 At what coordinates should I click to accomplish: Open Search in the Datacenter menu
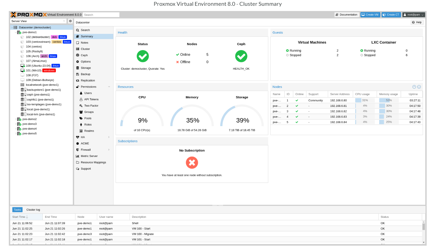tap(93, 30)
